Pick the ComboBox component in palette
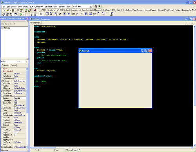 (90, 14)
